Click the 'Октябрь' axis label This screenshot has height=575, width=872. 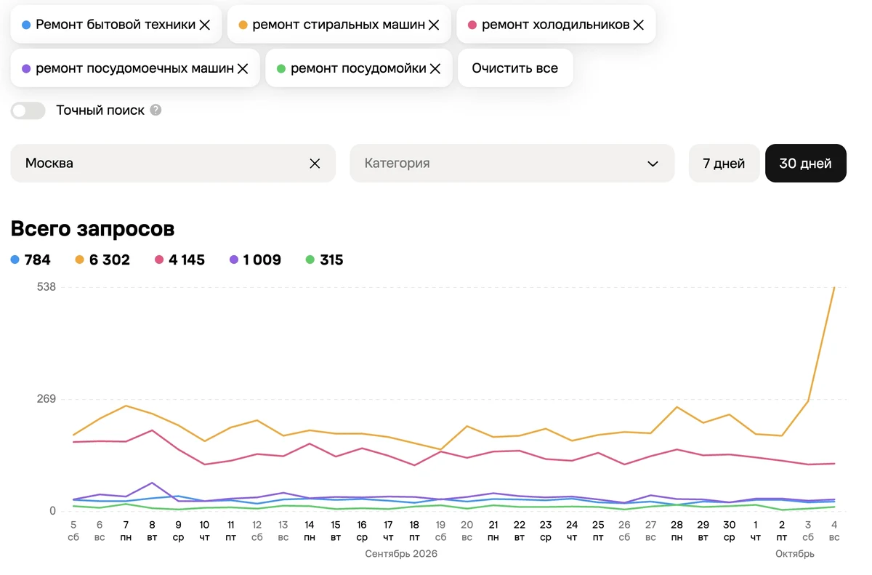point(795,554)
